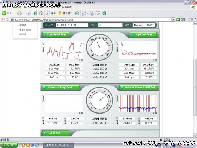
Task: Start the Network Game & VoIP Test button
Action: [x=138, y=88]
